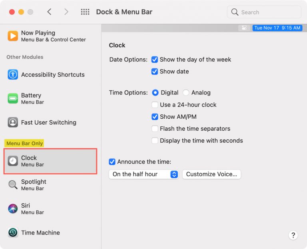The image size is (307, 249).
Task: Select the Accessibility Shortcuts icon
Action: 13,75
